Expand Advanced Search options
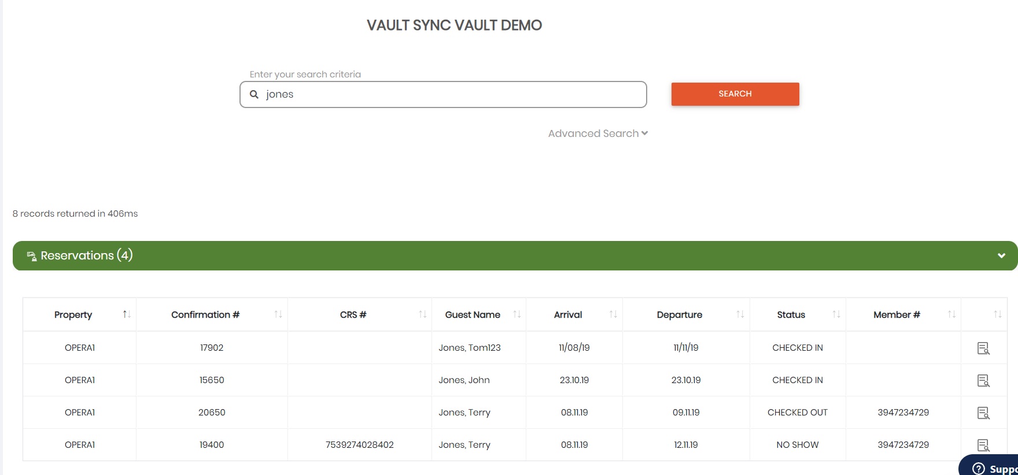This screenshot has width=1018, height=475. 598,133
